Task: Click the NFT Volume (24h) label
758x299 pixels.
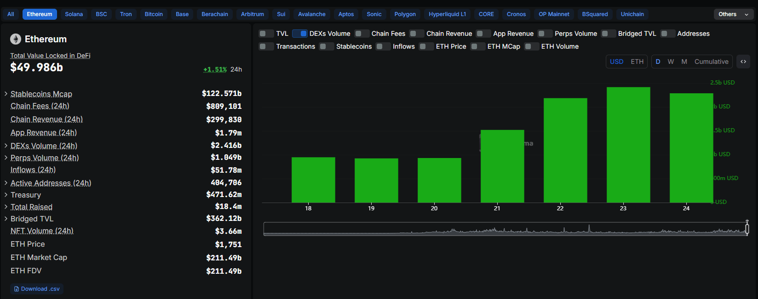Action: coord(42,231)
